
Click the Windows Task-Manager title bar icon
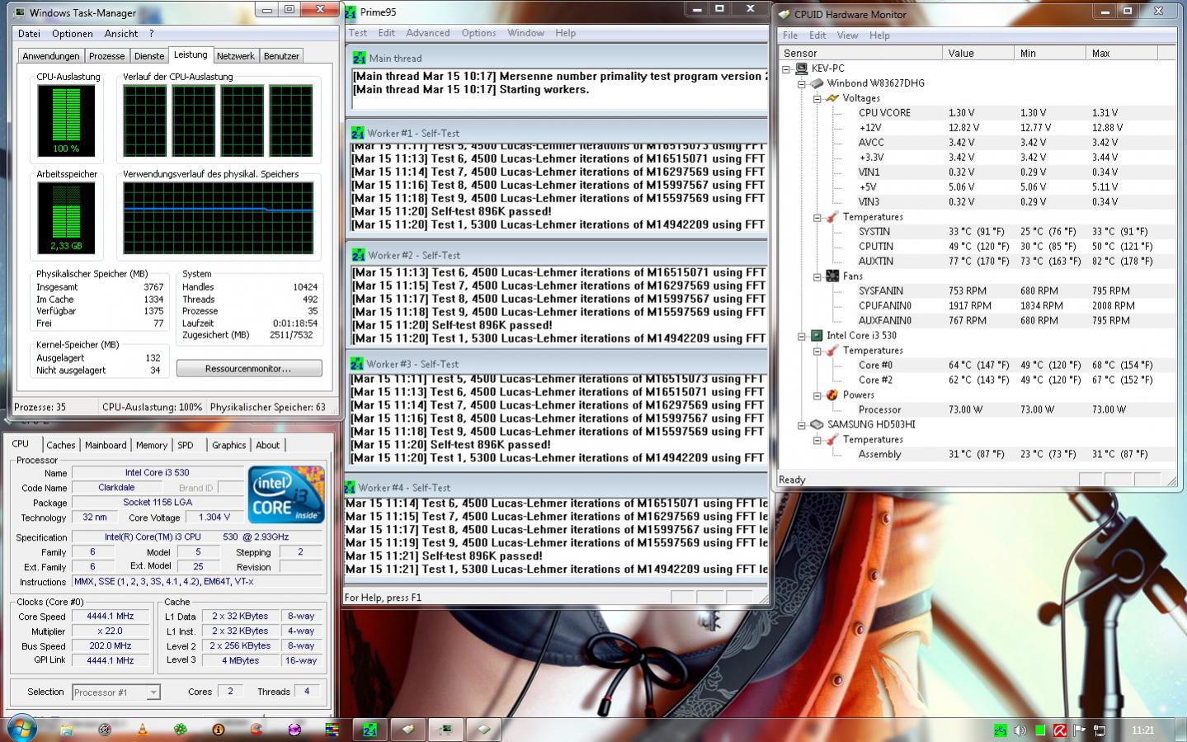click(20, 12)
